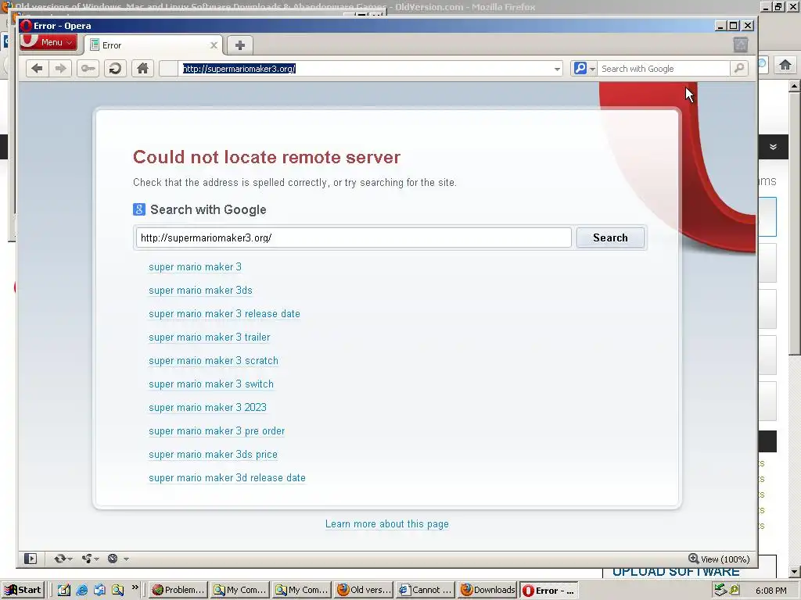Image resolution: width=801 pixels, height=600 pixels.
Task: Switch to the Downloads taskbar button
Action: pyautogui.click(x=488, y=590)
